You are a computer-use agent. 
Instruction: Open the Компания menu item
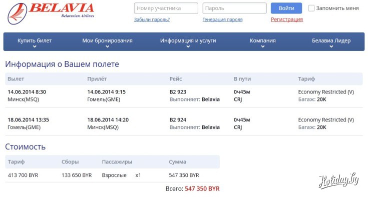(263, 40)
